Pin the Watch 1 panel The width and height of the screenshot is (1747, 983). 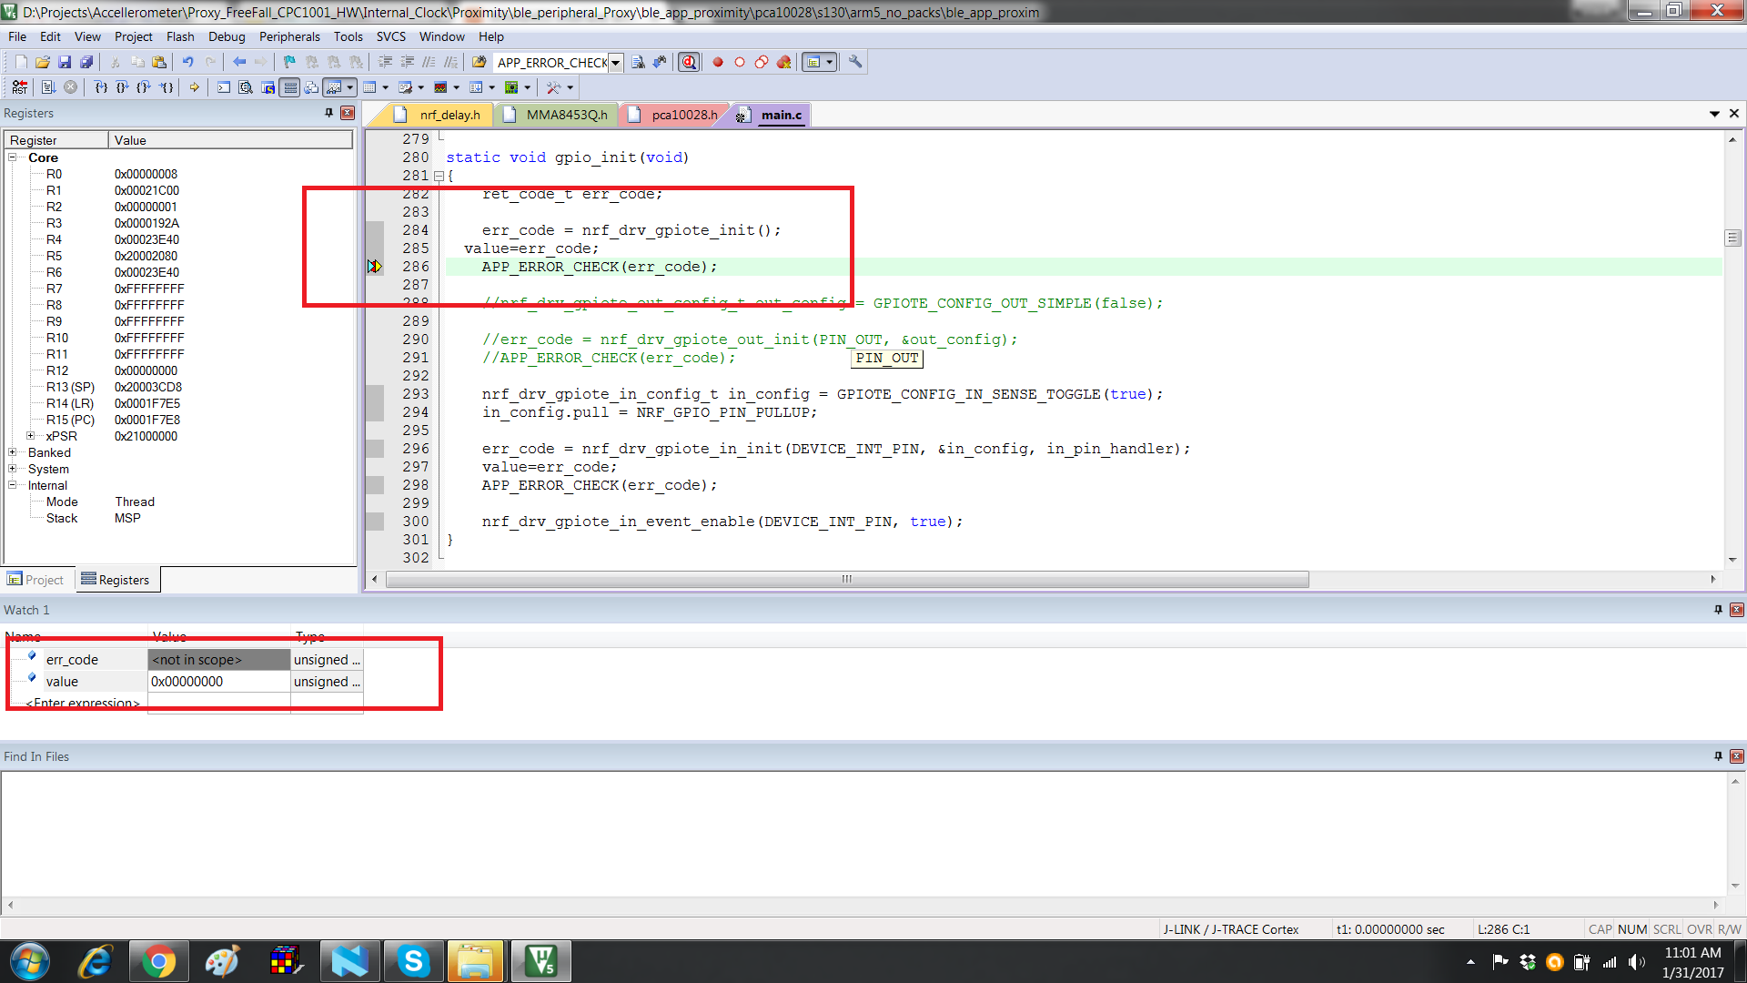tap(1718, 610)
